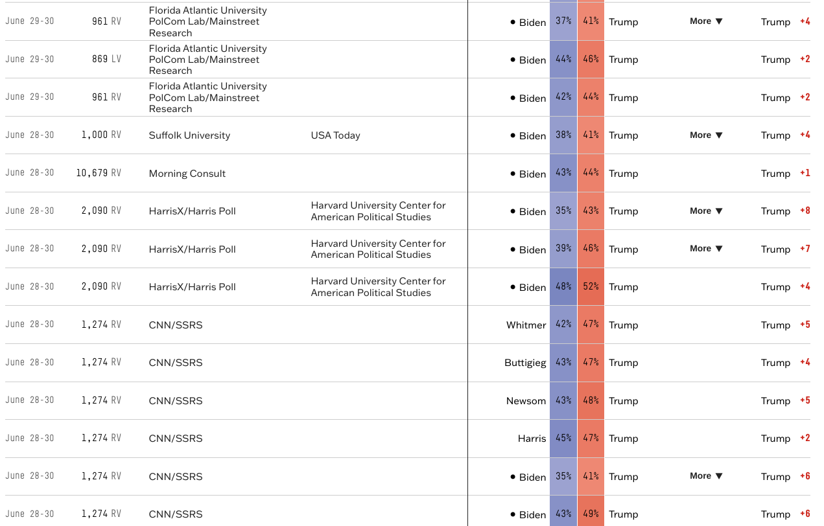
Task: Click the Harris candidate label
Action: tap(532, 439)
